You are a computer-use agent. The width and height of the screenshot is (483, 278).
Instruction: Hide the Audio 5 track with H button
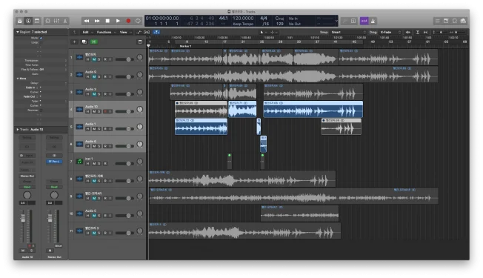[x=88, y=216]
